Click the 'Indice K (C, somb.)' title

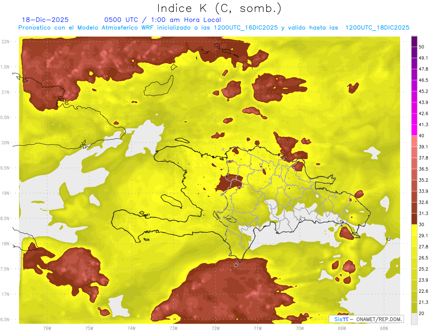click(219, 8)
